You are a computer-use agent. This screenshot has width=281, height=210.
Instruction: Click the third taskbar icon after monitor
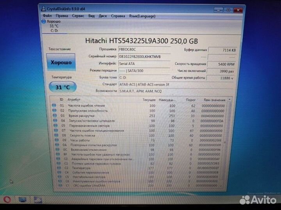[x=38, y=199]
